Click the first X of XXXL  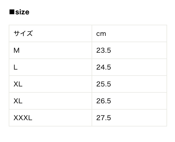(16, 118)
